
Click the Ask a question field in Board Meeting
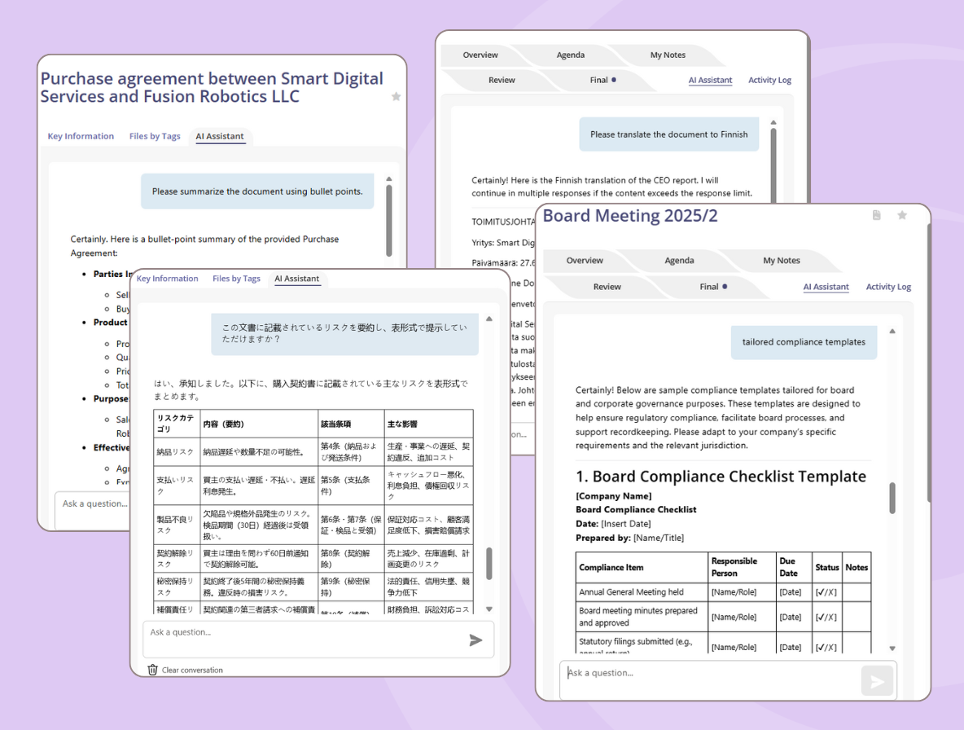coord(708,674)
